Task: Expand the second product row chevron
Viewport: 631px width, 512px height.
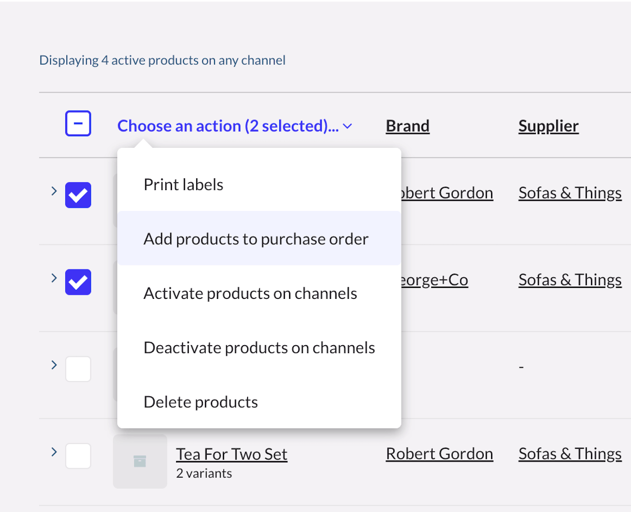Action: click(54, 278)
